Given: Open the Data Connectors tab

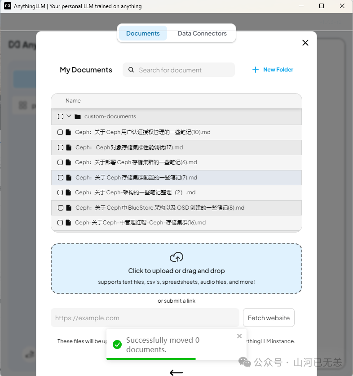Looking at the screenshot, I should [x=202, y=33].
